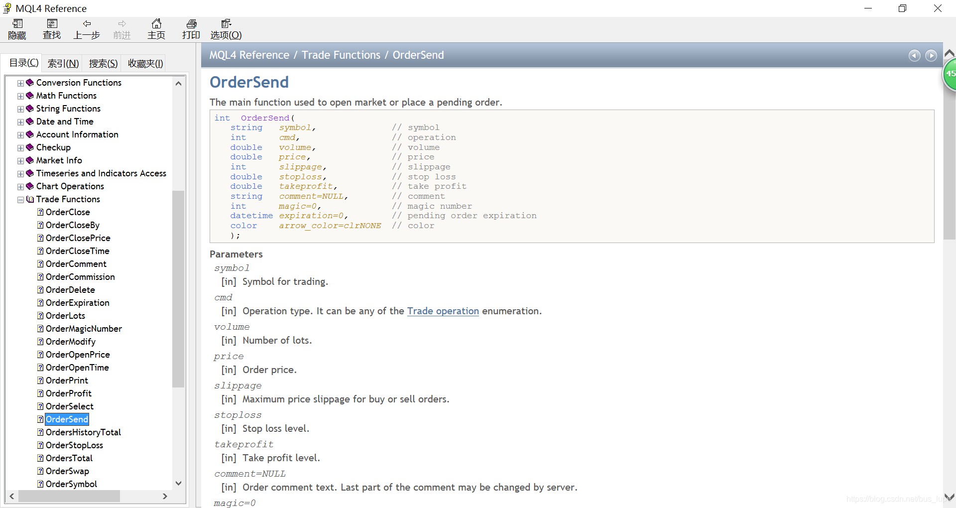The width and height of the screenshot is (956, 508).
Task: Switch to the 搜索(S) search tab
Action: (103, 63)
